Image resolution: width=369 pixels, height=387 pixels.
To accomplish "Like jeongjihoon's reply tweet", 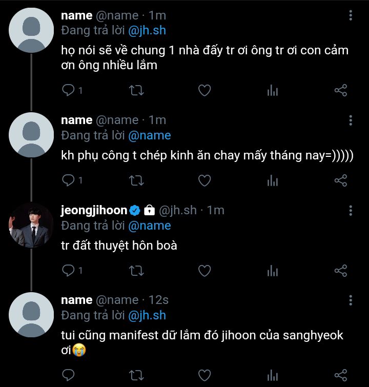I will [204, 270].
